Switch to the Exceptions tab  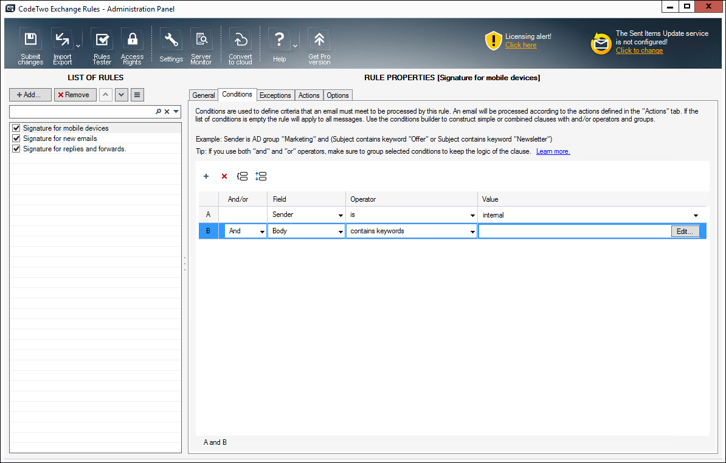(x=275, y=95)
